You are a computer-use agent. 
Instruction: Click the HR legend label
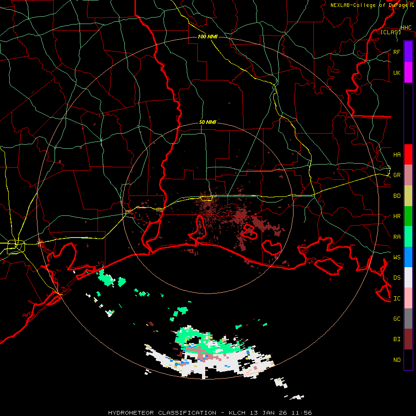click(397, 216)
